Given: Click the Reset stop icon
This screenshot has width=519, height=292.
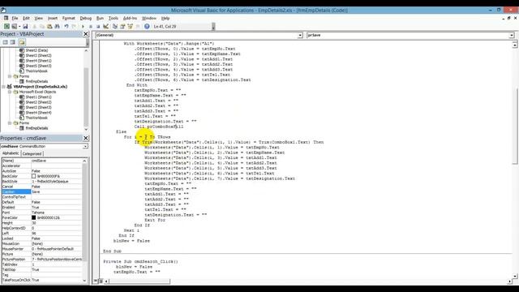Looking at the screenshot, I should coord(98,27).
